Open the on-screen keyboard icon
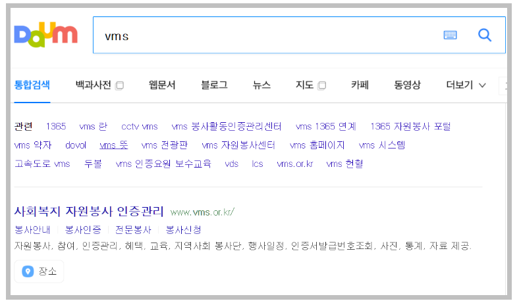 450,35
